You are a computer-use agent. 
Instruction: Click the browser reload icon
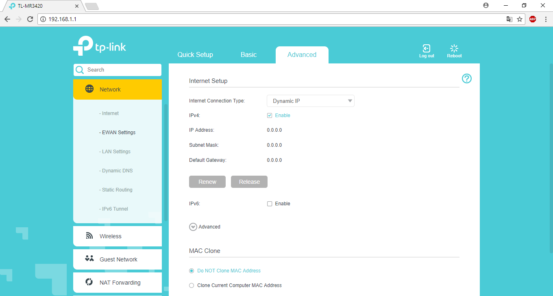30,19
